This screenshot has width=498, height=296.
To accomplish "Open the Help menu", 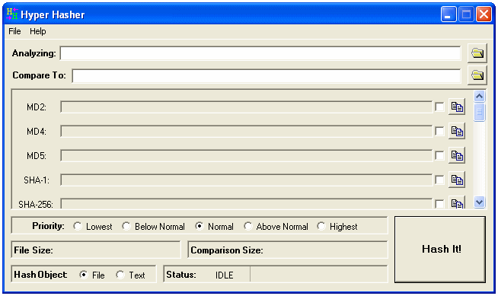I will tap(38, 31).
